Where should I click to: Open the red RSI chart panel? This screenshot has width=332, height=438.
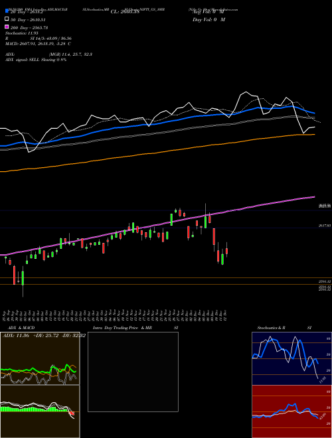click(291, 411)
